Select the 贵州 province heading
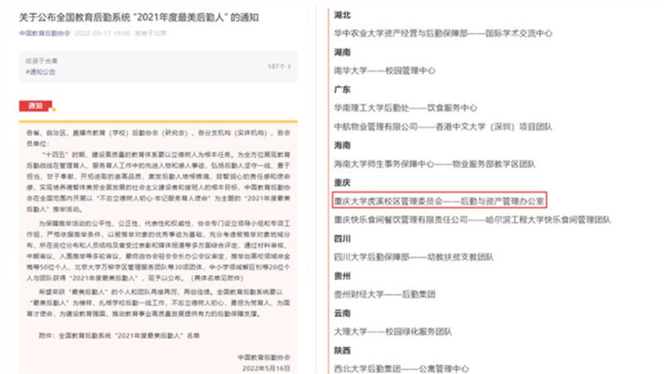This screenshot has width=664, height=374. click(x=342, y=276)
